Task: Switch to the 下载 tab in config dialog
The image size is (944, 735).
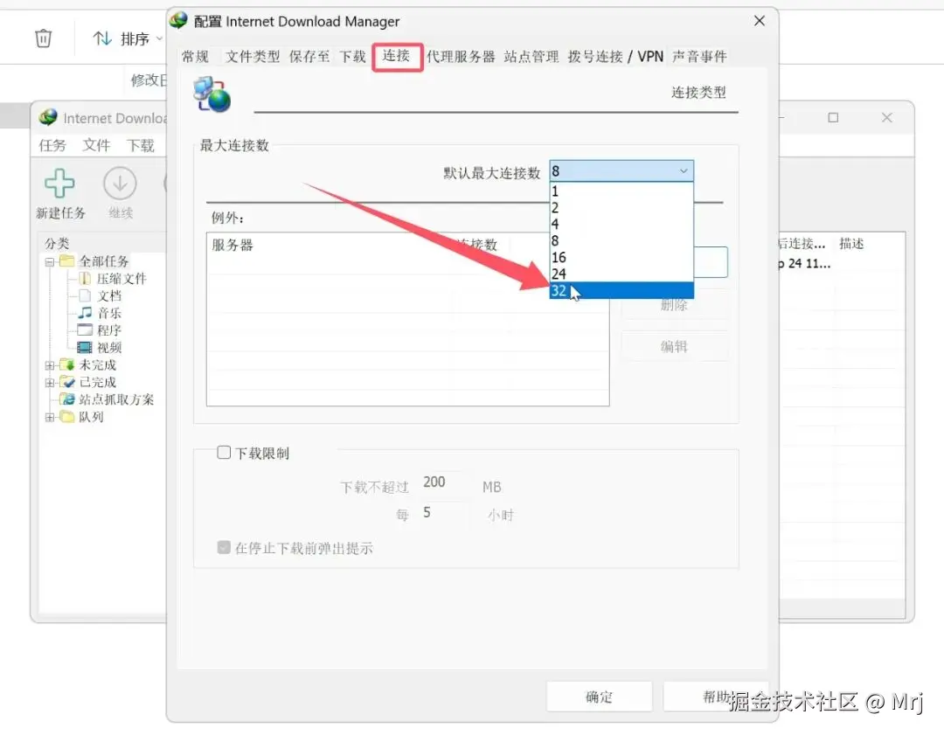Action: (353, 57)
